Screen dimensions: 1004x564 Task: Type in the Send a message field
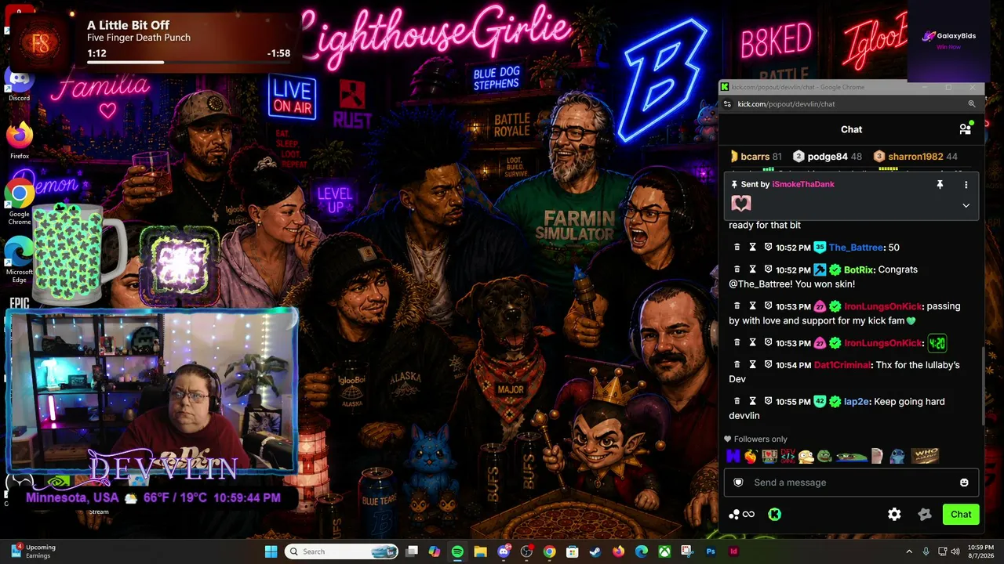(x=852, y=483)
